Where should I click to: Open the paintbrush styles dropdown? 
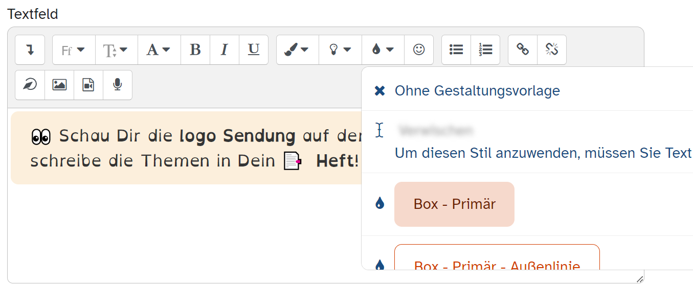(297, 50)
